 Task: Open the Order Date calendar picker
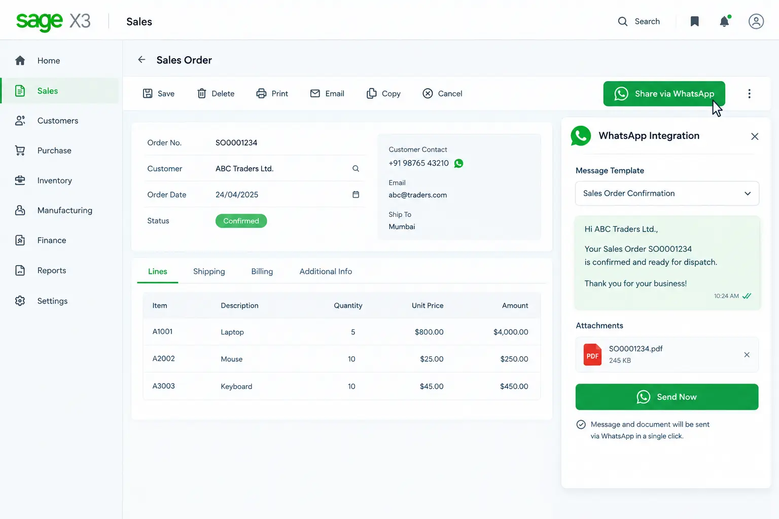[x=356, y=195]
